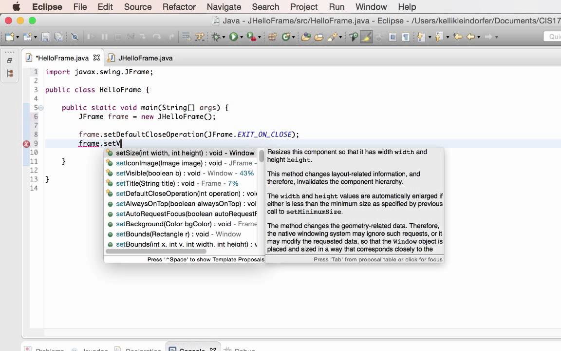Viewport: 561px width, 351px height.
Task: Open the Source menu
Action: 138,7
